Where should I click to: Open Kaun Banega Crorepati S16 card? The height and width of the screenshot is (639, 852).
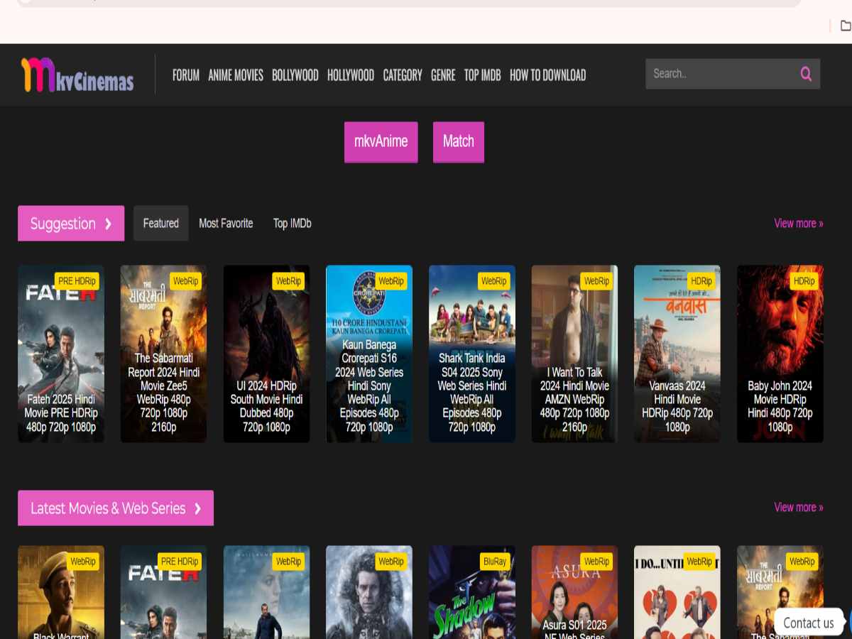click(369, 354)
